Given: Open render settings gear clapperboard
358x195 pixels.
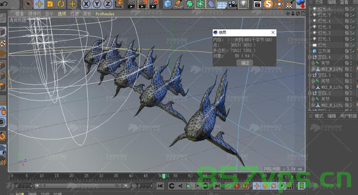Looking at the screenshot, I should 154,4.
